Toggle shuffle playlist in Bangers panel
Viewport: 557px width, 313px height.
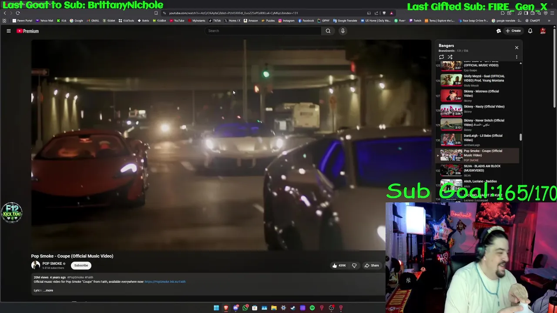click(450, 57)
